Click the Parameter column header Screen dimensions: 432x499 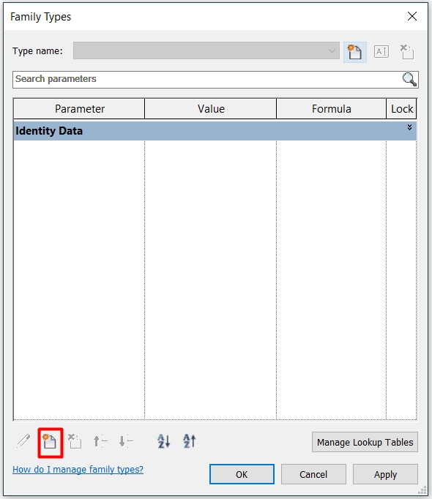click(x=79, y=109)
